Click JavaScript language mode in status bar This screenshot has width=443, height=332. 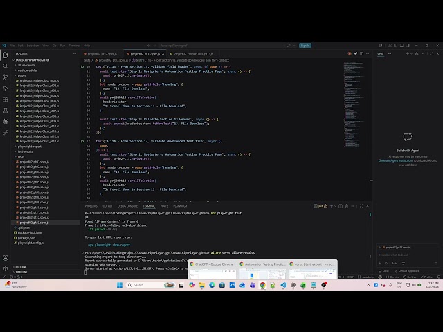[368, 277]
